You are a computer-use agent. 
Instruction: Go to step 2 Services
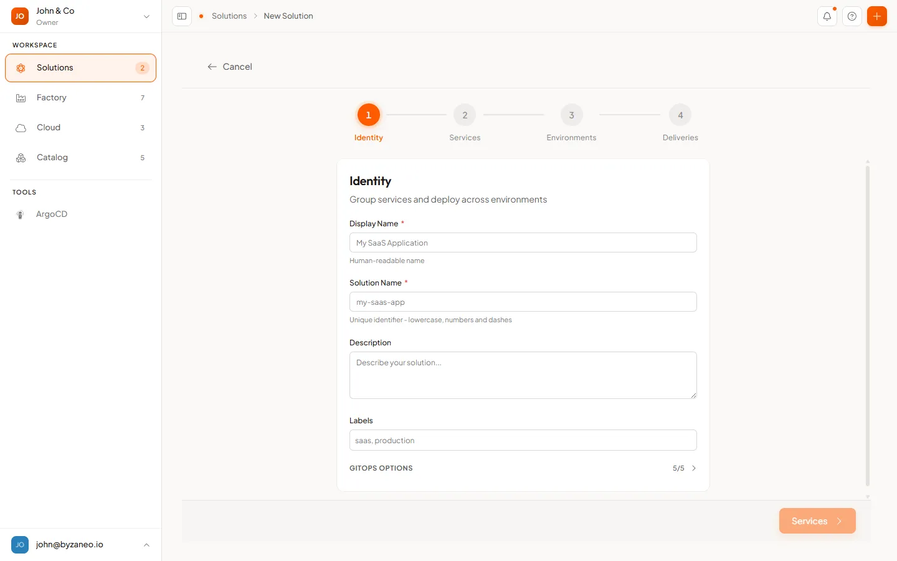coord(465,115)
